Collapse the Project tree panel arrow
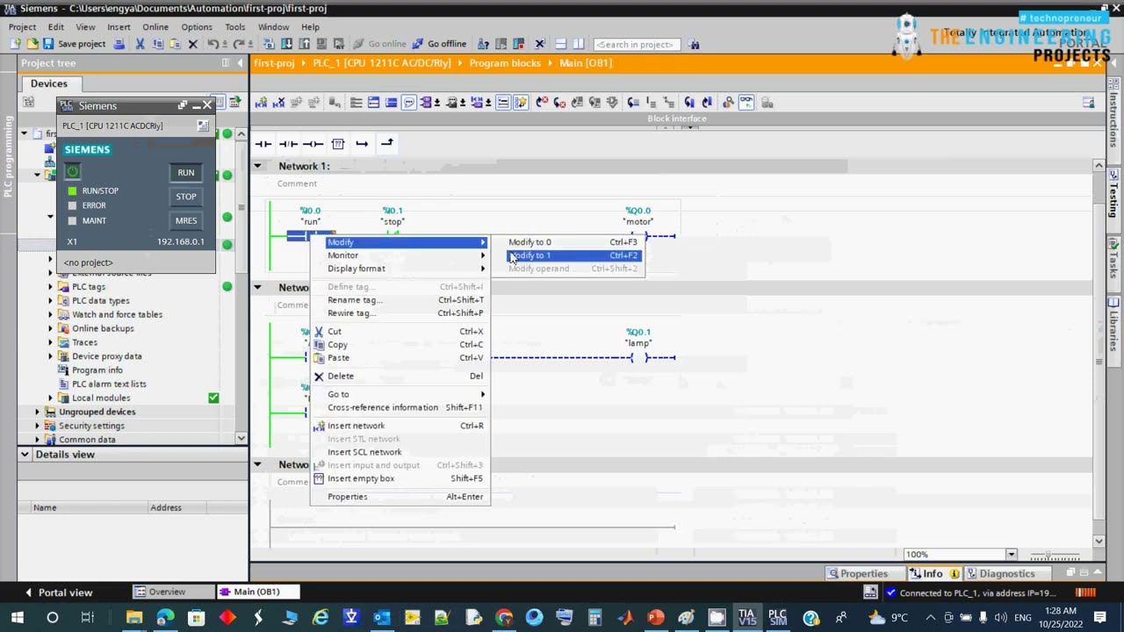Screen dimensions: 1124x632 tap(239, 63)
